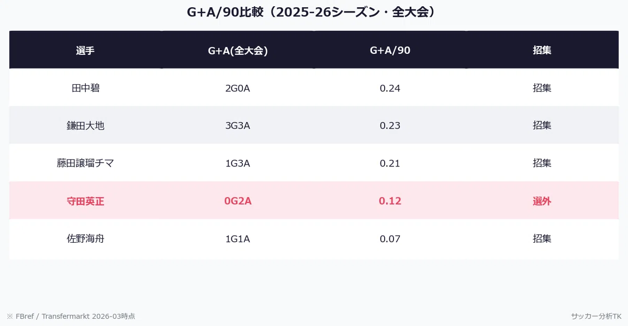Select player name 鎌田大地

pyautogui.click(x=85, y=126)
